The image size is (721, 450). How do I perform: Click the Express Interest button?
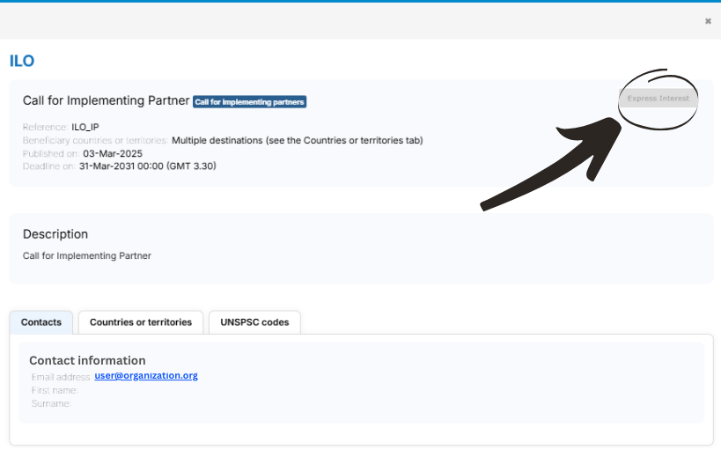tap(658, 99)
